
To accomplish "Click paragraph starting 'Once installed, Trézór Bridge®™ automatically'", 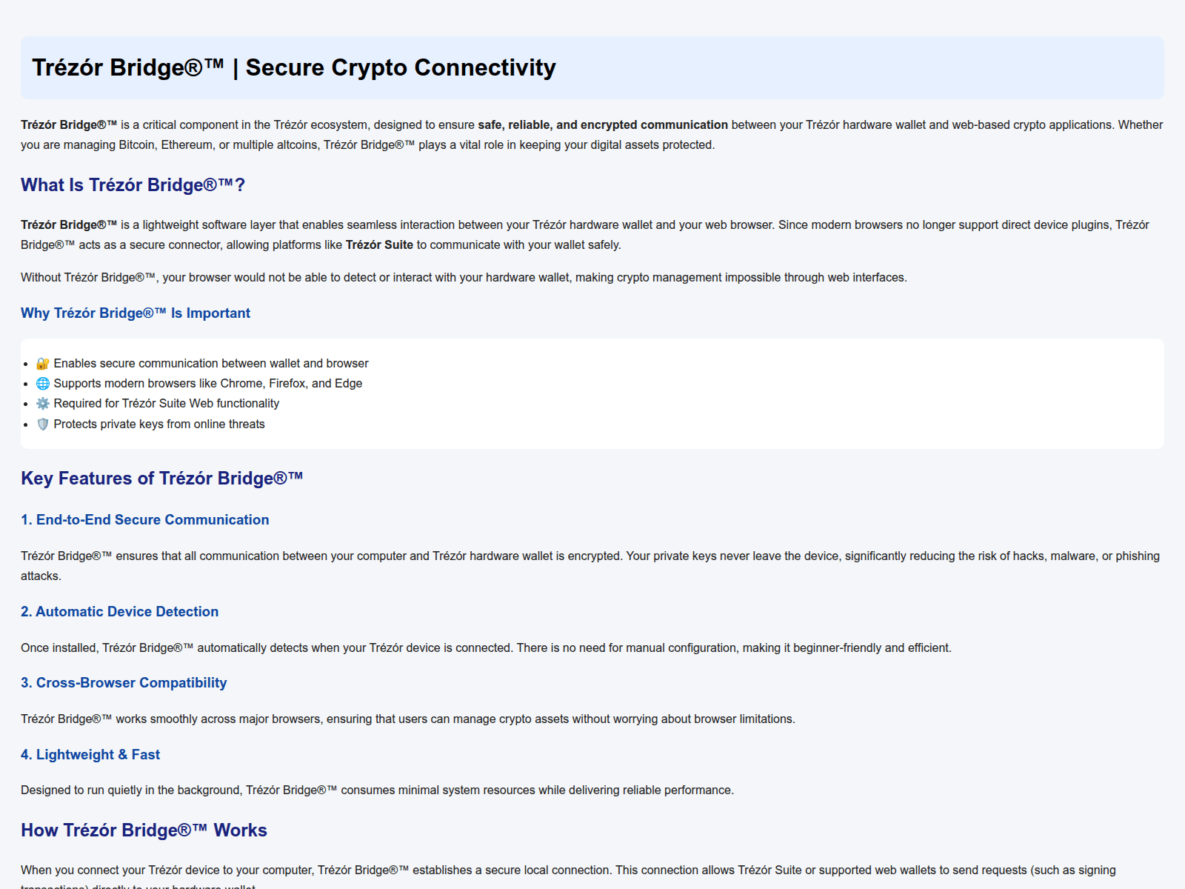I will click(486, 648).
